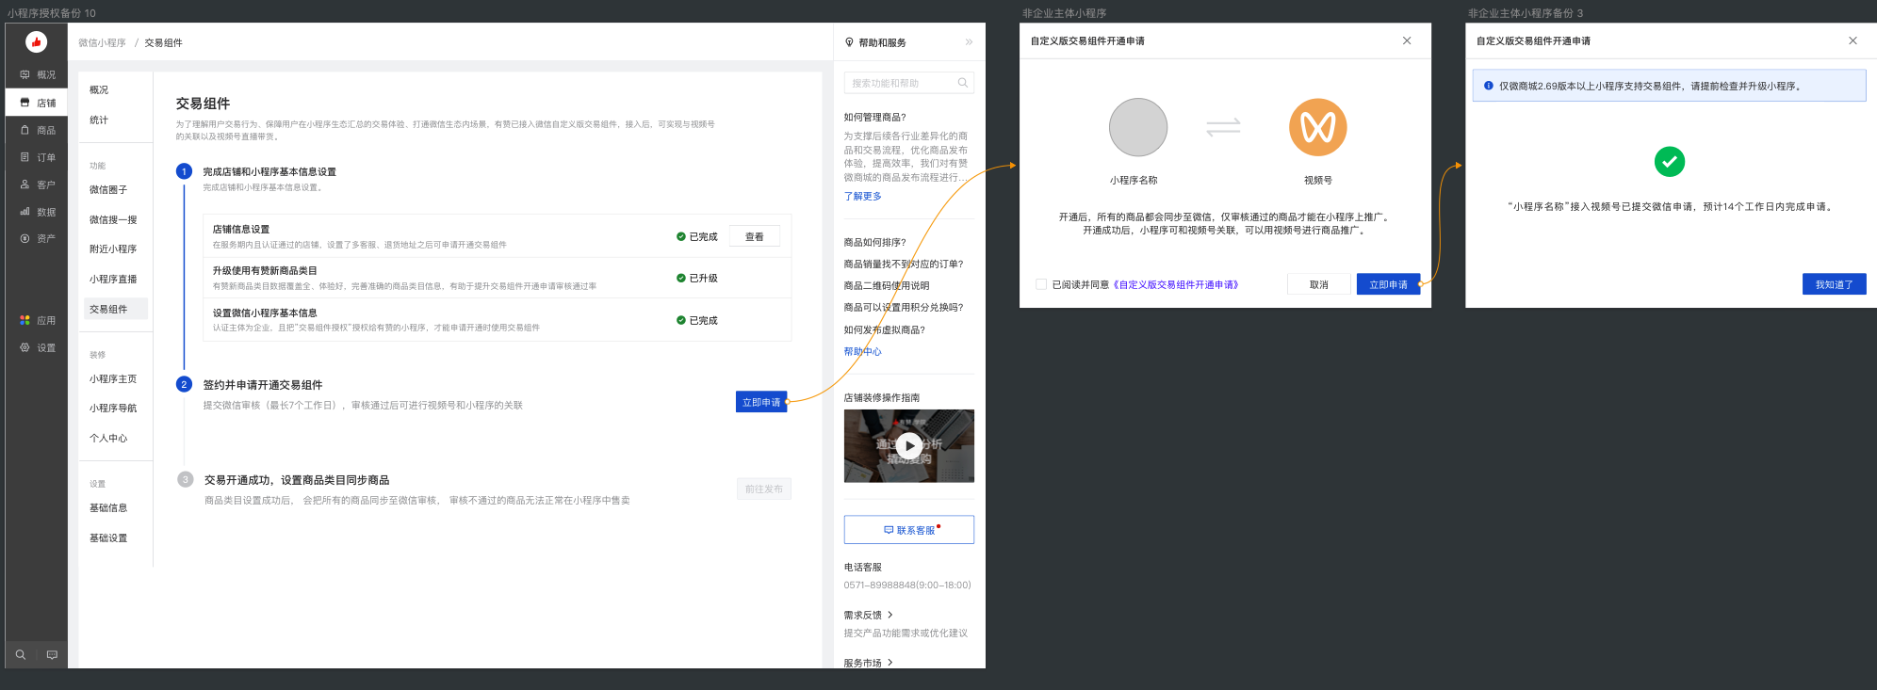This screenshot has width=1877, height=690.
Task: Click the 搜索功能和帮助 search field
Action: coord(902,83)
